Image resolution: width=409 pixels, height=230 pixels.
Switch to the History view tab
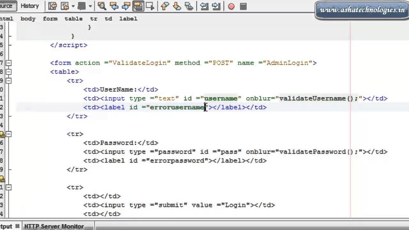point(29,6)
